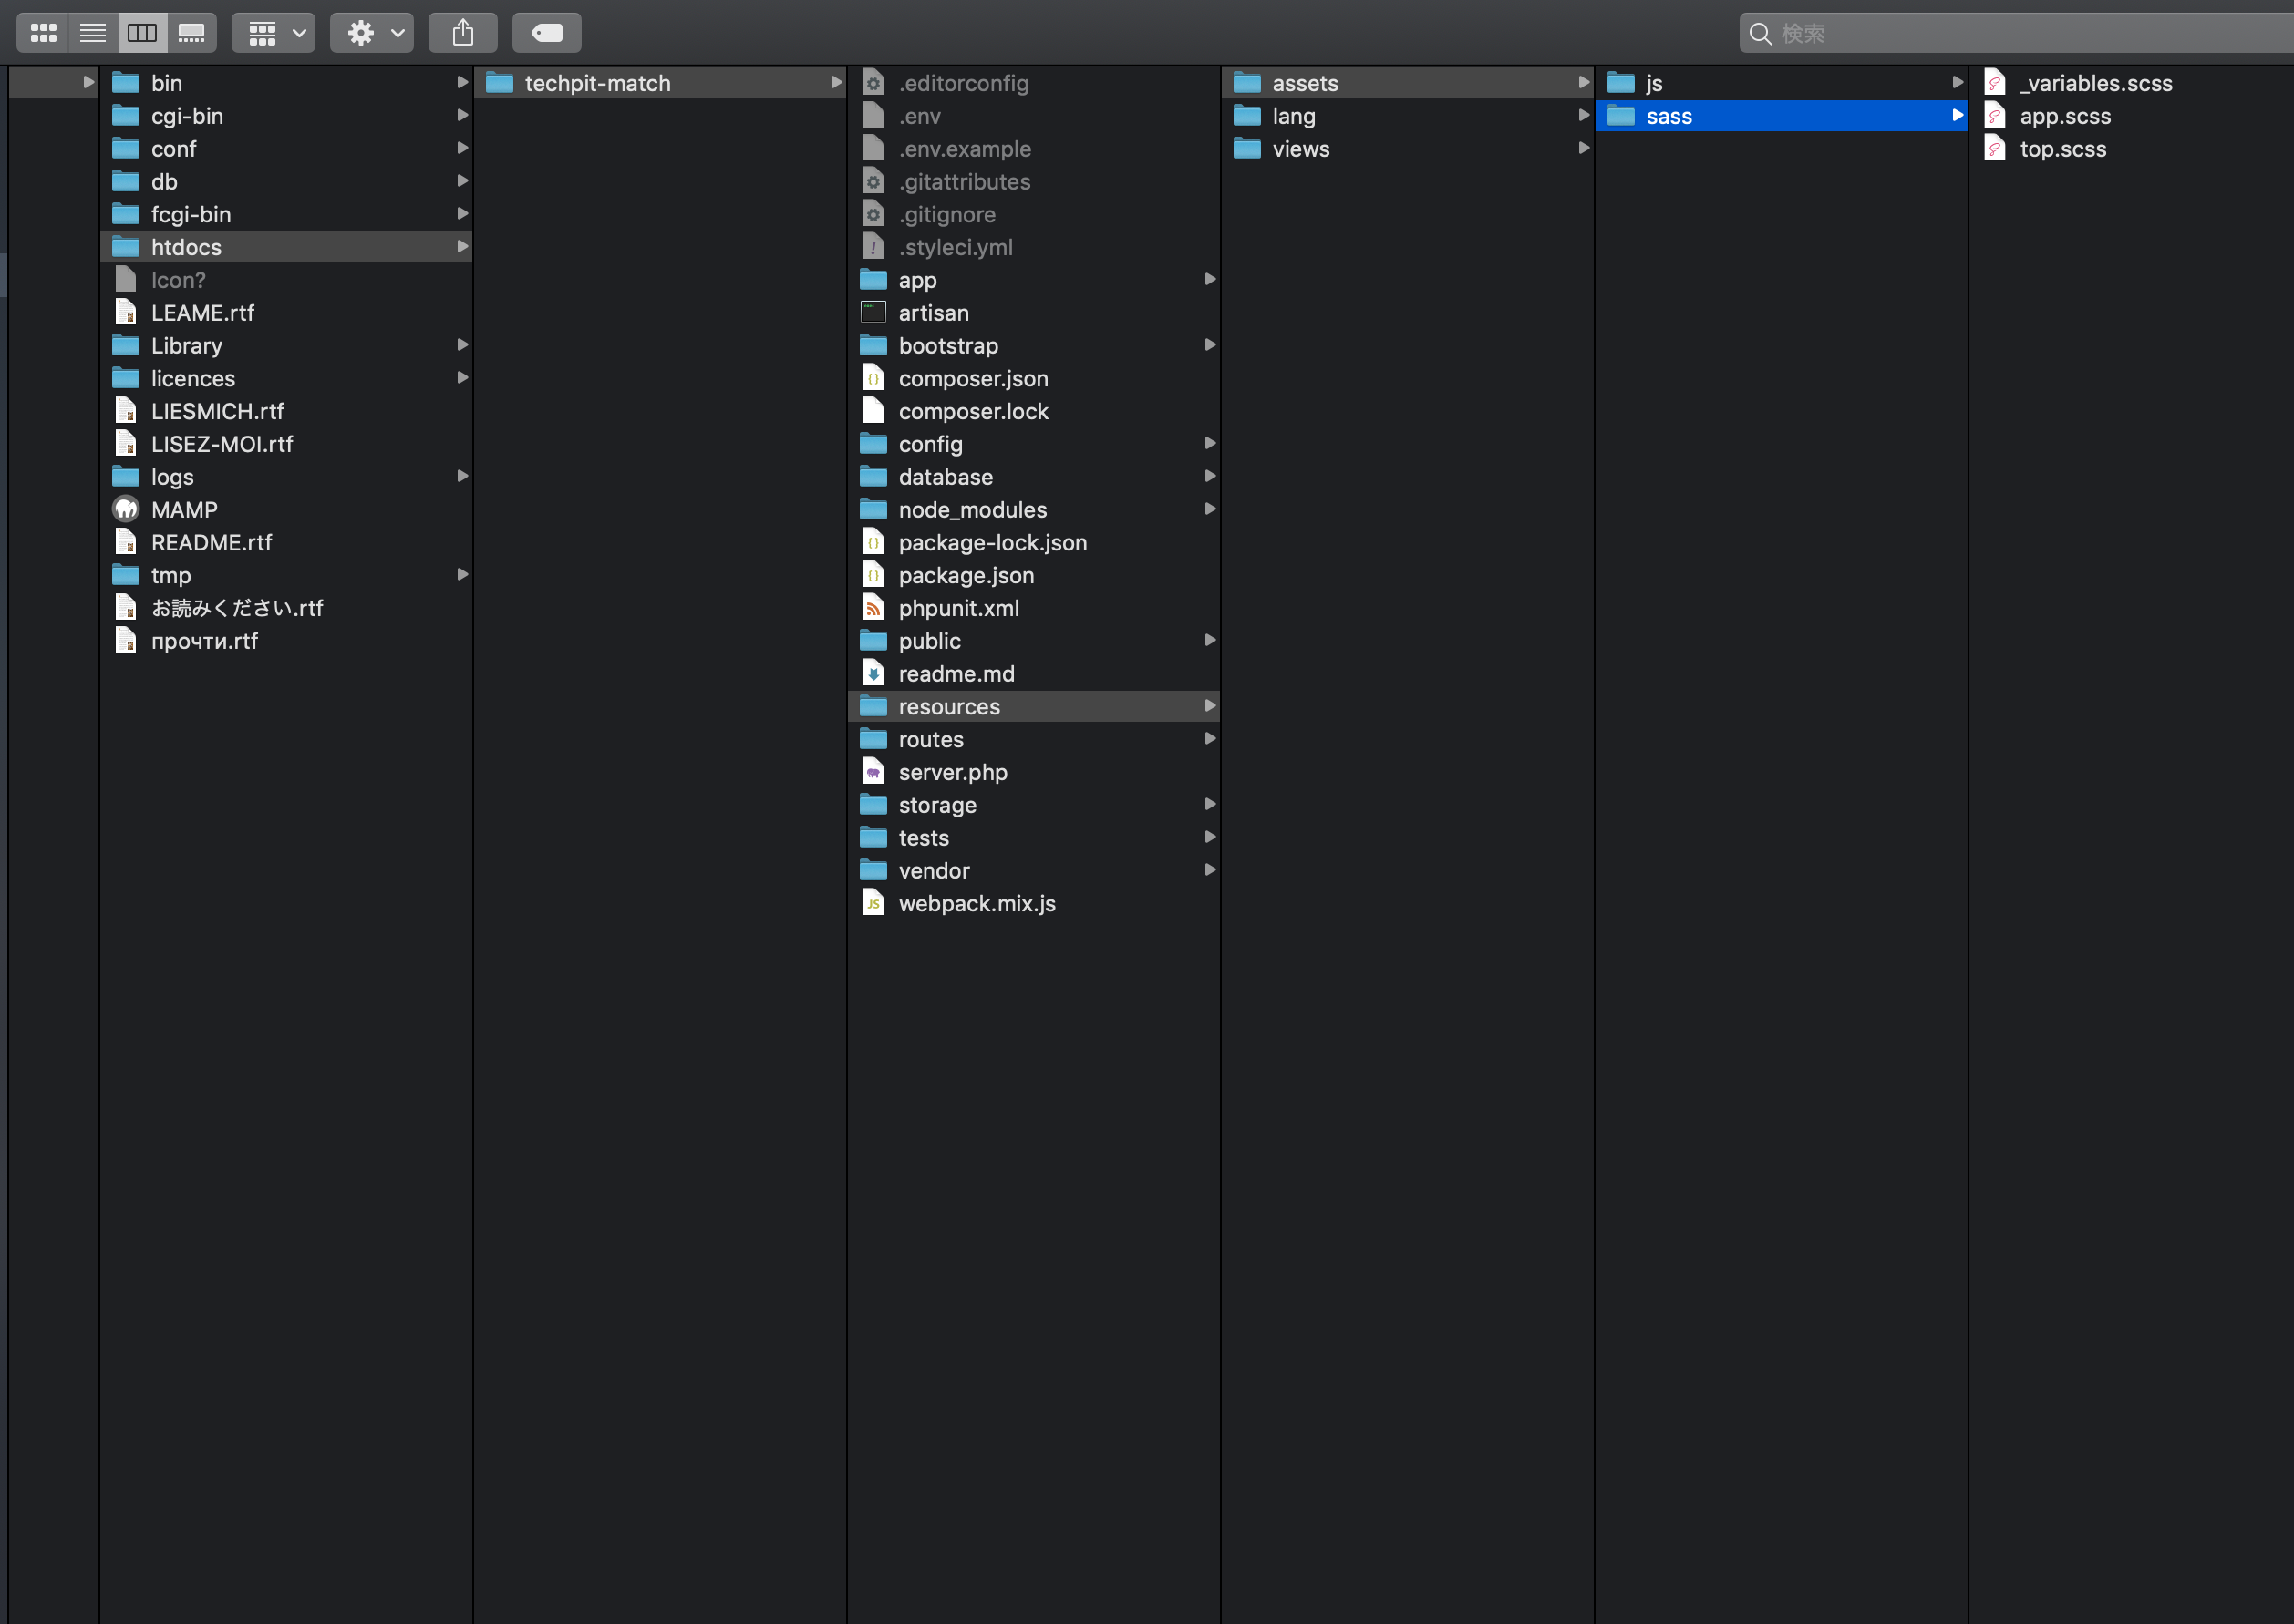This screenshot has height=1624, width=2294.
Task: Select the .gitattributes file icon
Action: [873, 181]
